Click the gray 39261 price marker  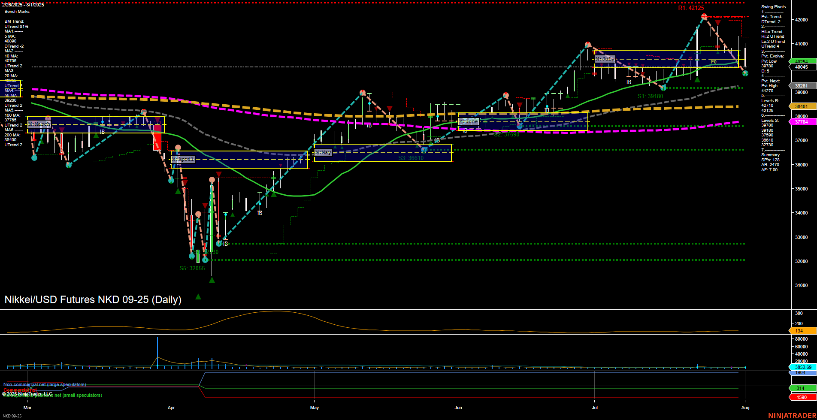tap(802, 86)
